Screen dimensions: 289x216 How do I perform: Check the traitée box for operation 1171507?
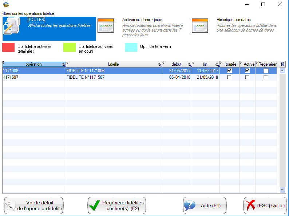click(229, 77)
